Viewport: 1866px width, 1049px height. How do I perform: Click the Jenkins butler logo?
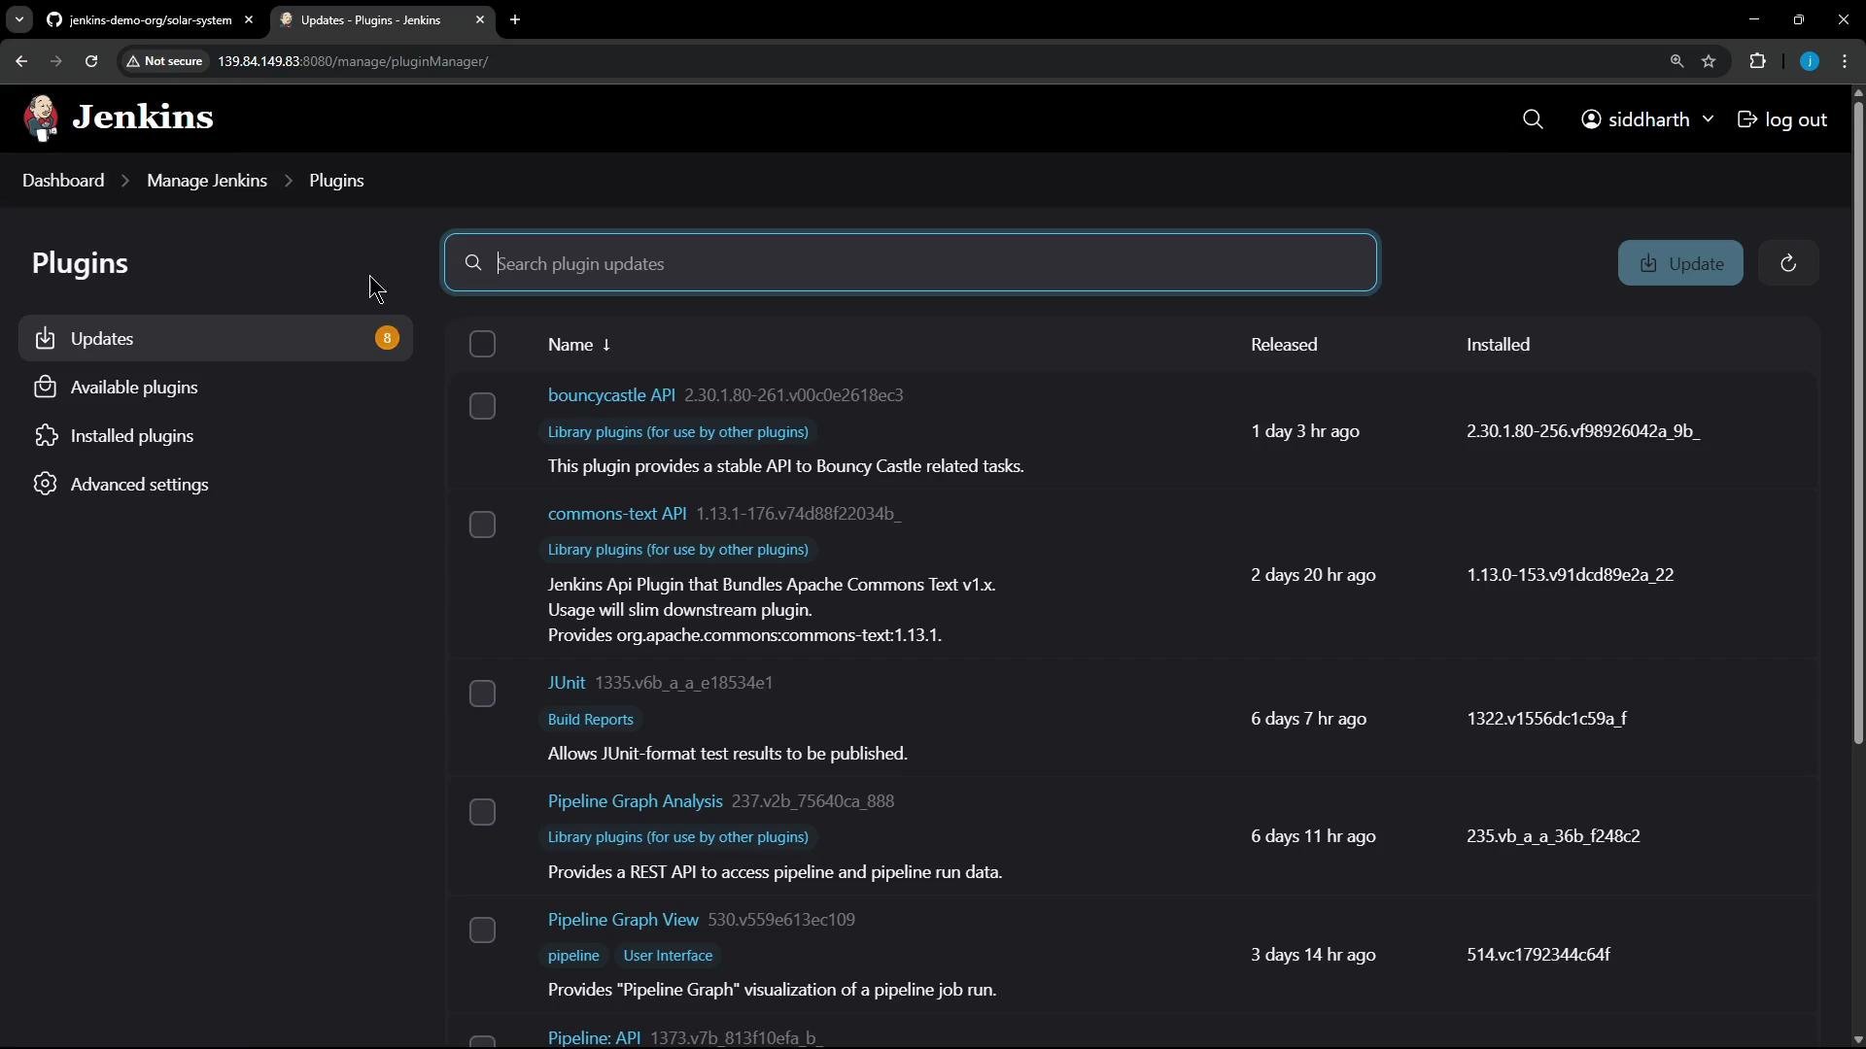[41, 118]
